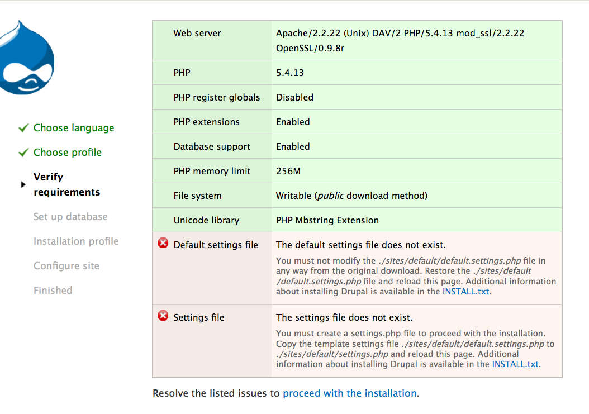Open the 'proceed with the installation' link
Image resolution: width=589 pixels, height=414 pixels.
click(x=350, y=393)
